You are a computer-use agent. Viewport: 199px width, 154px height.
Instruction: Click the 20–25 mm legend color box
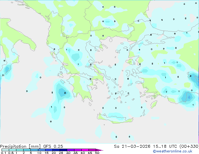[x=56, y=150]
